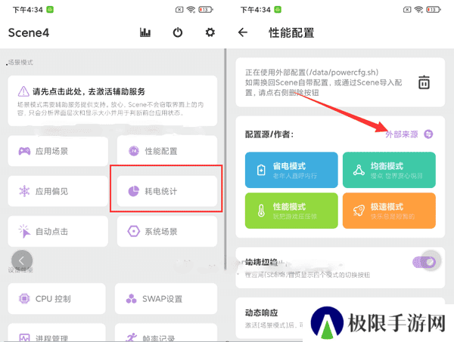
Task: Tap battery indicator in right status bar
Action: click(x=434, y=10)
